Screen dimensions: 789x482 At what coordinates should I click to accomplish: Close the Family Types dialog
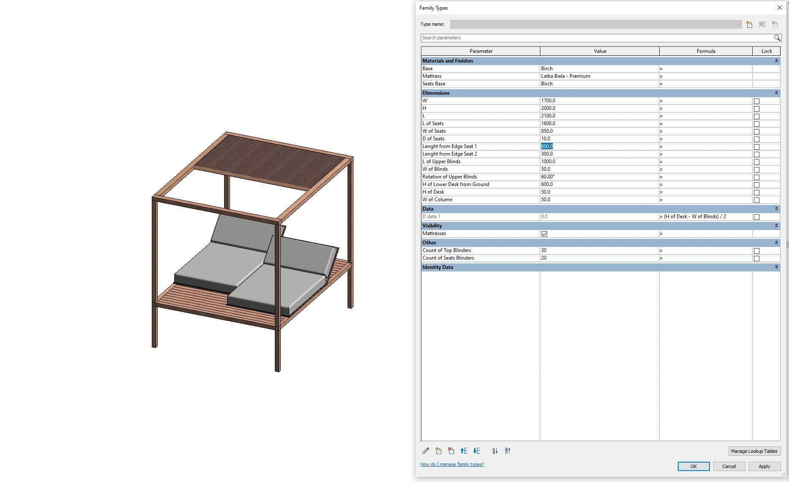779,8
